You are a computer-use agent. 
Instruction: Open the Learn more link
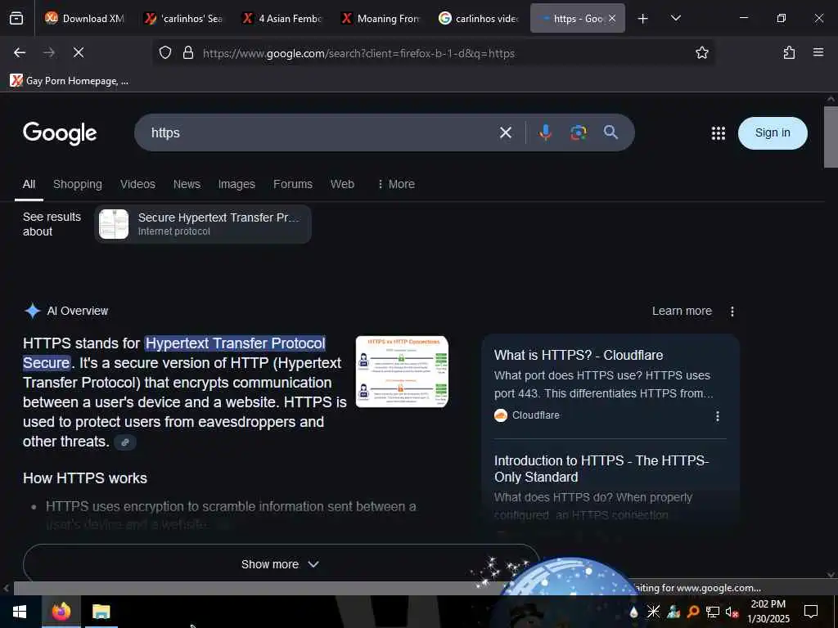[682, 312]
